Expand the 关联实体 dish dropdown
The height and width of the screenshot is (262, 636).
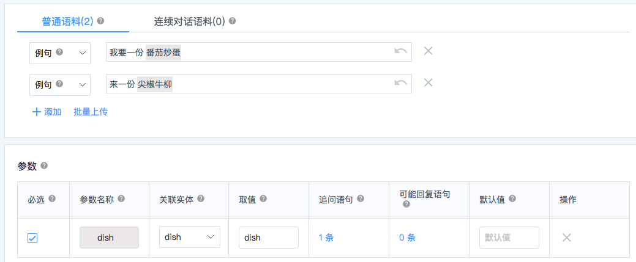click(x=189, y=238)
